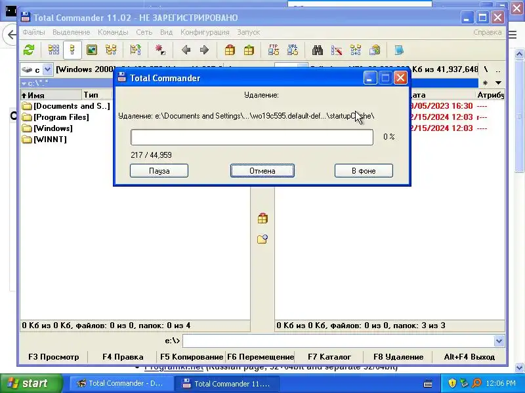Screen dimensions: 525x393
Task: Open the FTP connect icon
Action: pyautogui.click(x=274, y=50)
